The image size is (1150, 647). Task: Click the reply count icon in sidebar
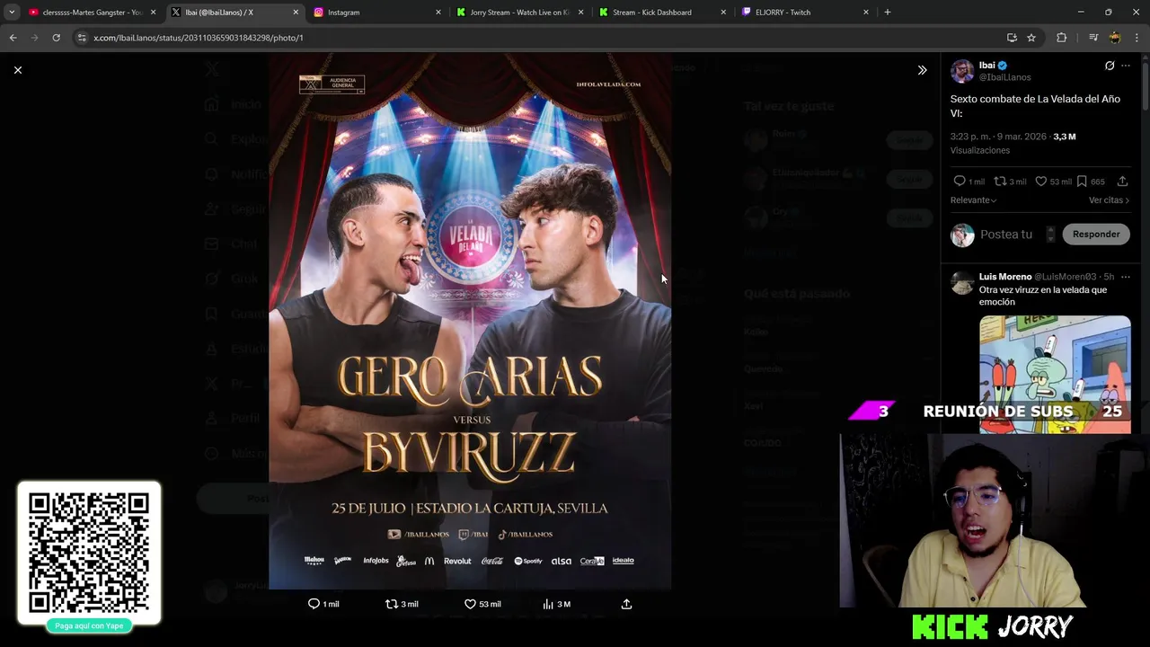coord(959,182)
